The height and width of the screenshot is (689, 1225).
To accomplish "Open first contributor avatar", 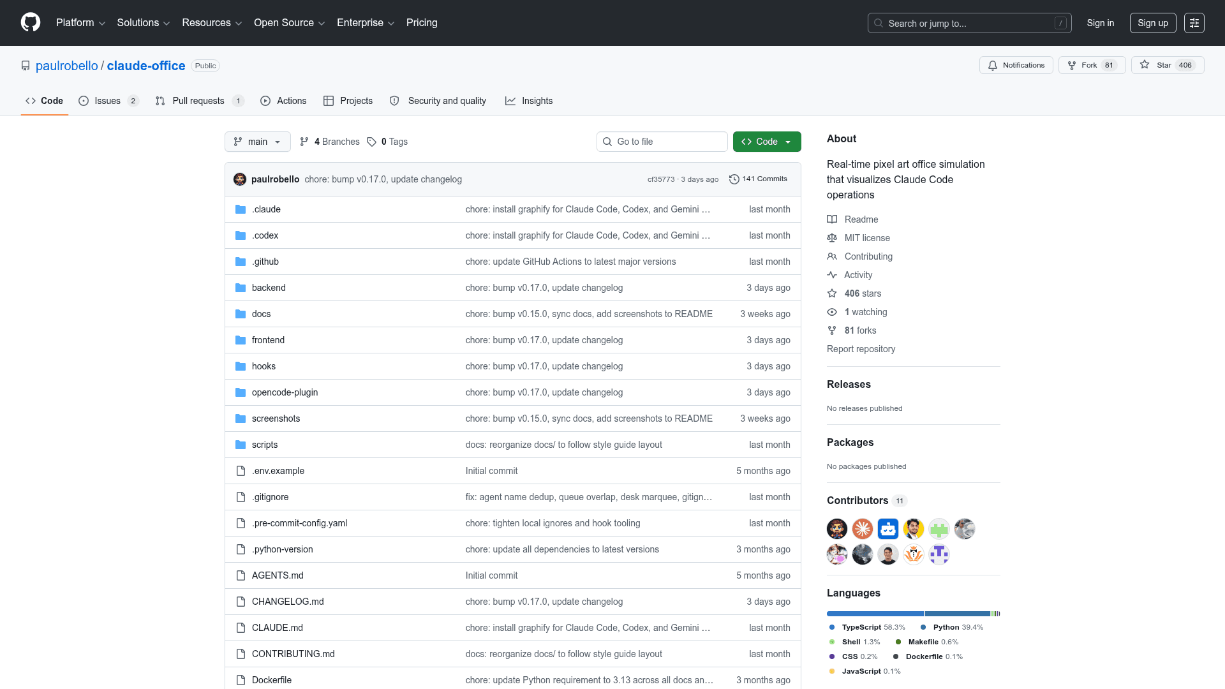I will (x=837, y=529).
